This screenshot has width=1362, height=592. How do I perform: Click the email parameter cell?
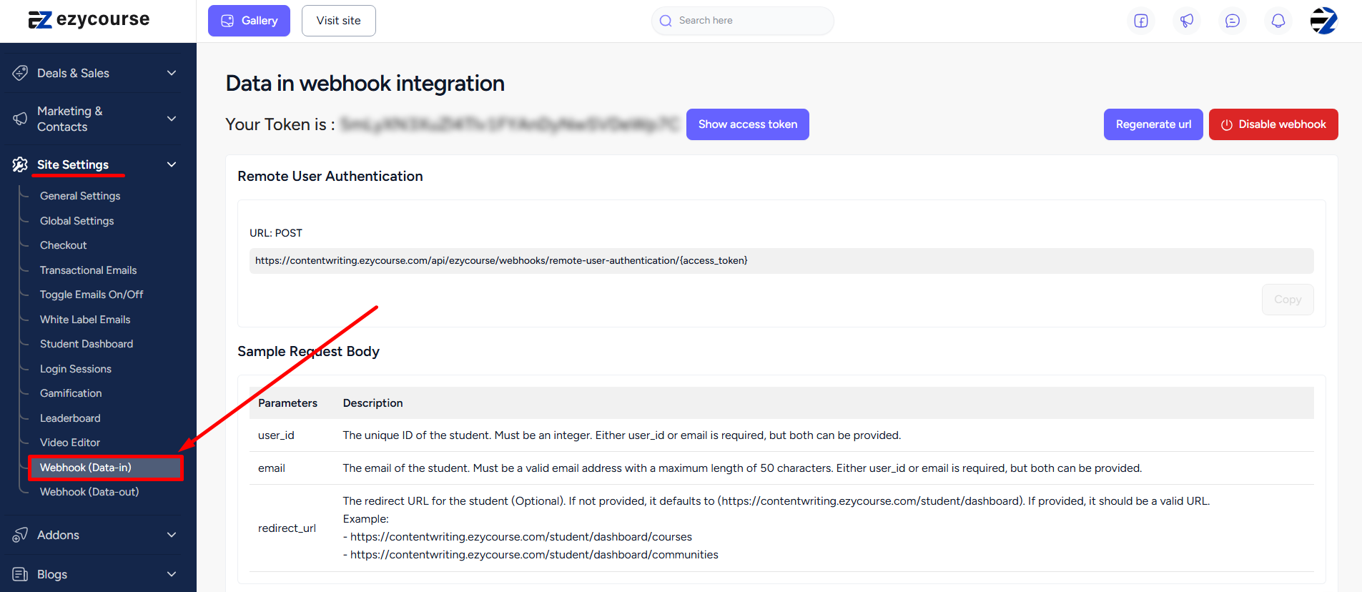pyautogui.click(x=272, y=468)
